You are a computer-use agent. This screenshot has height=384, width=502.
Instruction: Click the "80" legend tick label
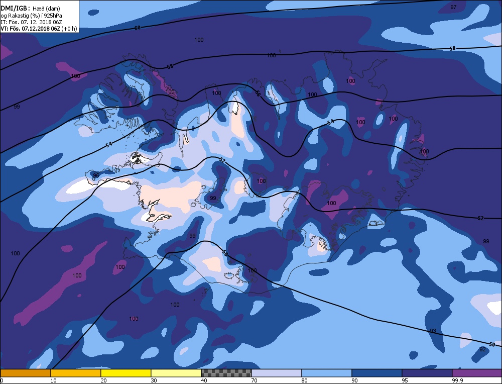pyautogui.click(x=305, y=380)
